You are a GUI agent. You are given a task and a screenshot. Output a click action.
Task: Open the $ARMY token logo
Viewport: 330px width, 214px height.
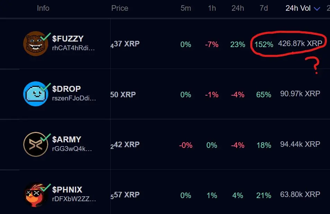[36, 144]
